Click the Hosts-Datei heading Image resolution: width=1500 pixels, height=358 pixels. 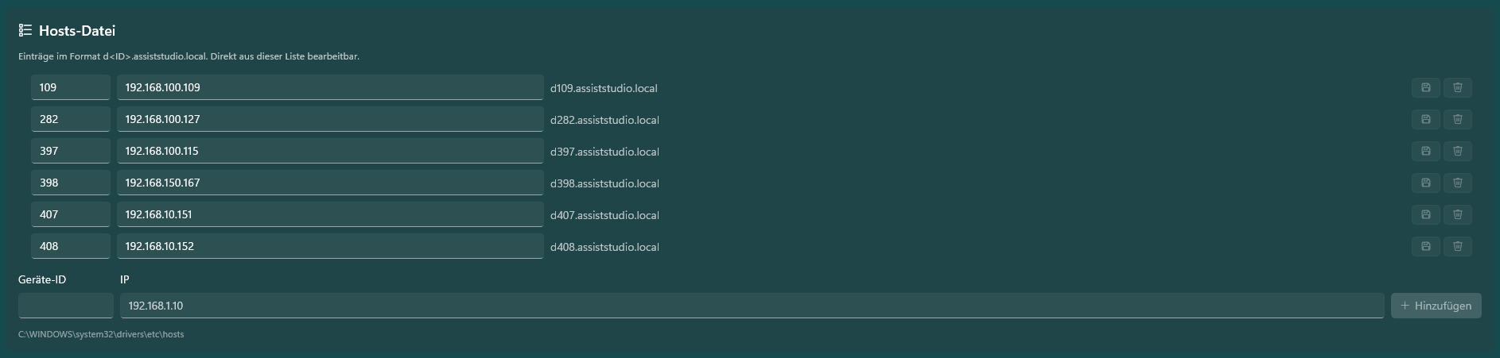[77, 30]
